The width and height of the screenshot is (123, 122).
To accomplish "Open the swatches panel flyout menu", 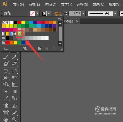I will tap(60, 19).
